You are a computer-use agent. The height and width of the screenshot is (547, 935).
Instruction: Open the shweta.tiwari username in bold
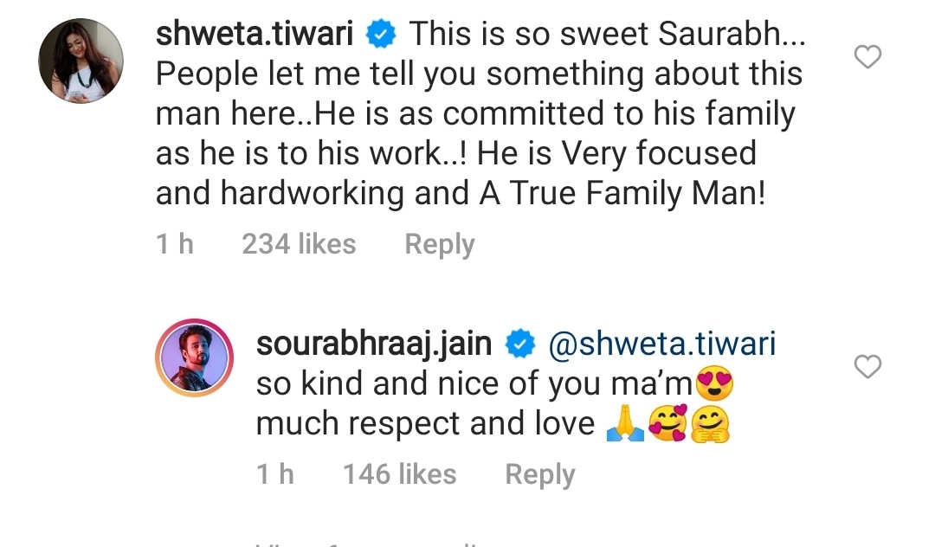[255, 34]
